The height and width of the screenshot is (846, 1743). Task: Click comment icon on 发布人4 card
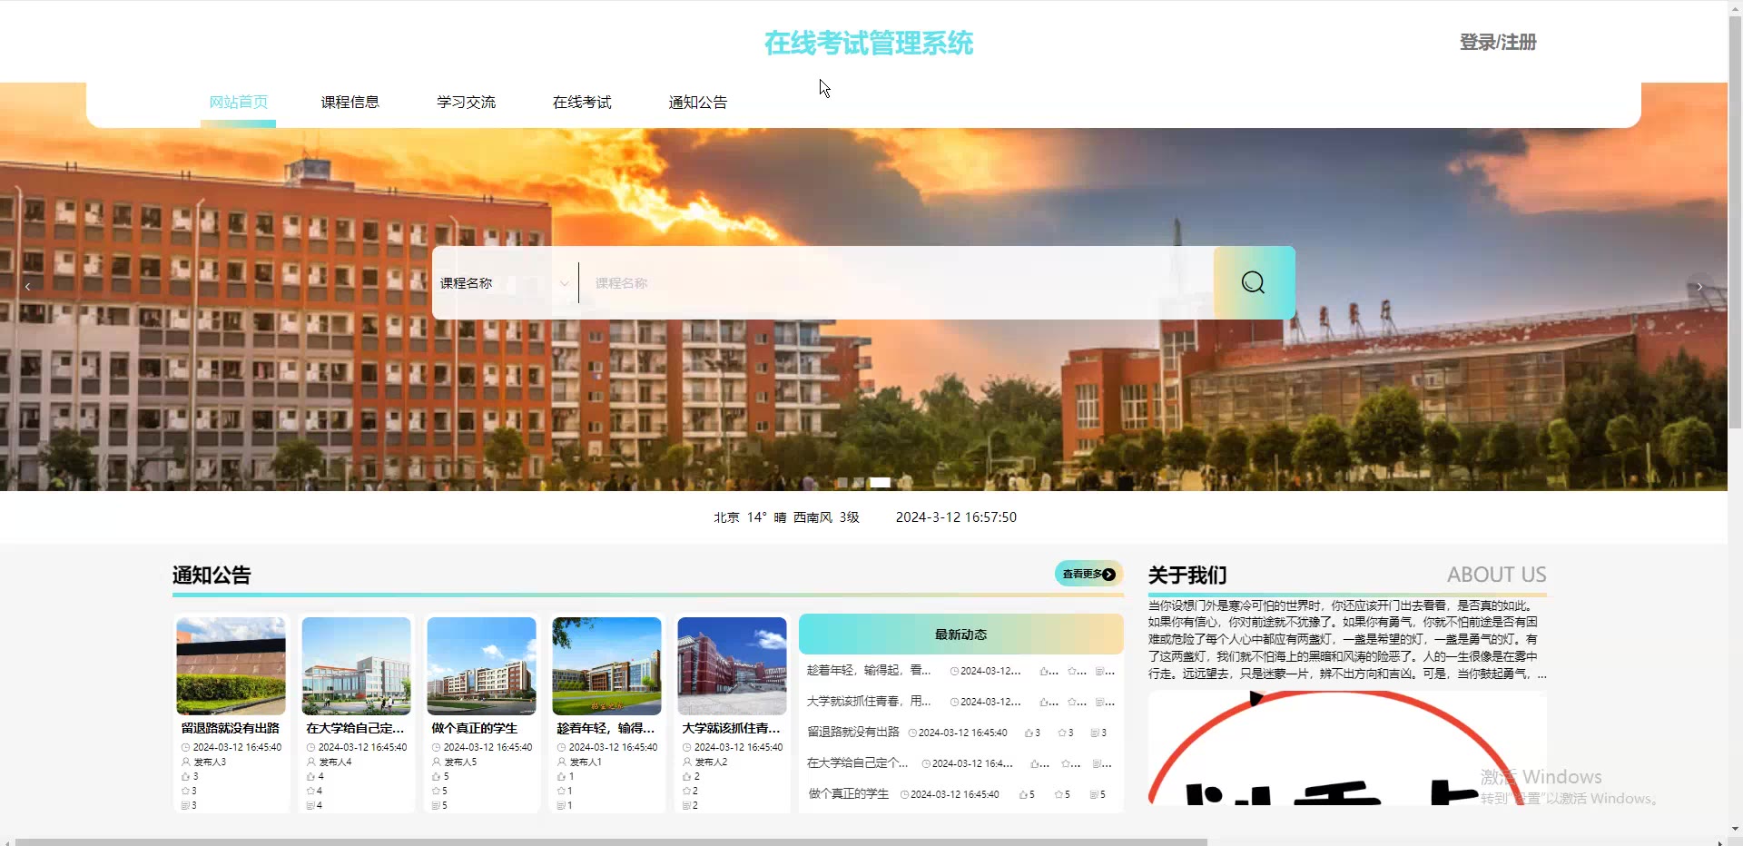tap(310, 806)
